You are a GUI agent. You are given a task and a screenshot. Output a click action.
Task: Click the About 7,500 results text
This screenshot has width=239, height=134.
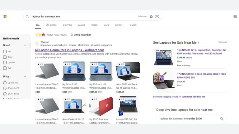tap(57, 35)
